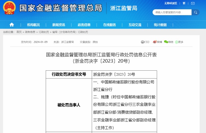The image size is (206, 133).
Task: Share via WeChat icon
Action: coord(166,42)
